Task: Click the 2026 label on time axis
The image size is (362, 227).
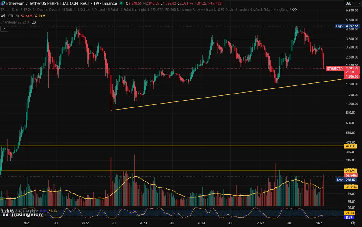Action: coord(319,223)
